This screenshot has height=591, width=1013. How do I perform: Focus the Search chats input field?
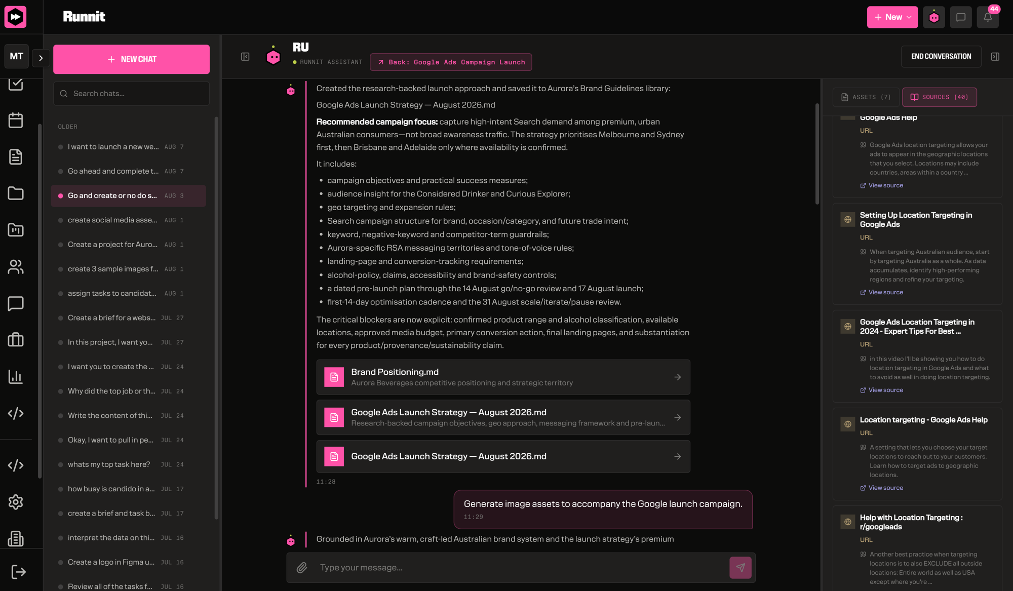pyautogui.click(x=131, y=94)
